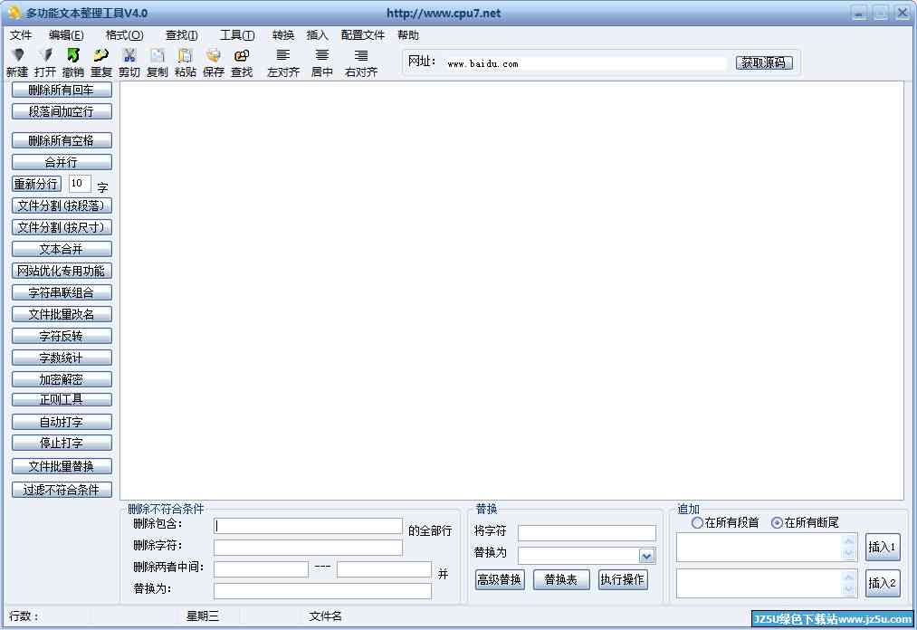Open the 查找(I) menu
The width and height of the screenshot is (917, 630).
click(x=182, y=35)
